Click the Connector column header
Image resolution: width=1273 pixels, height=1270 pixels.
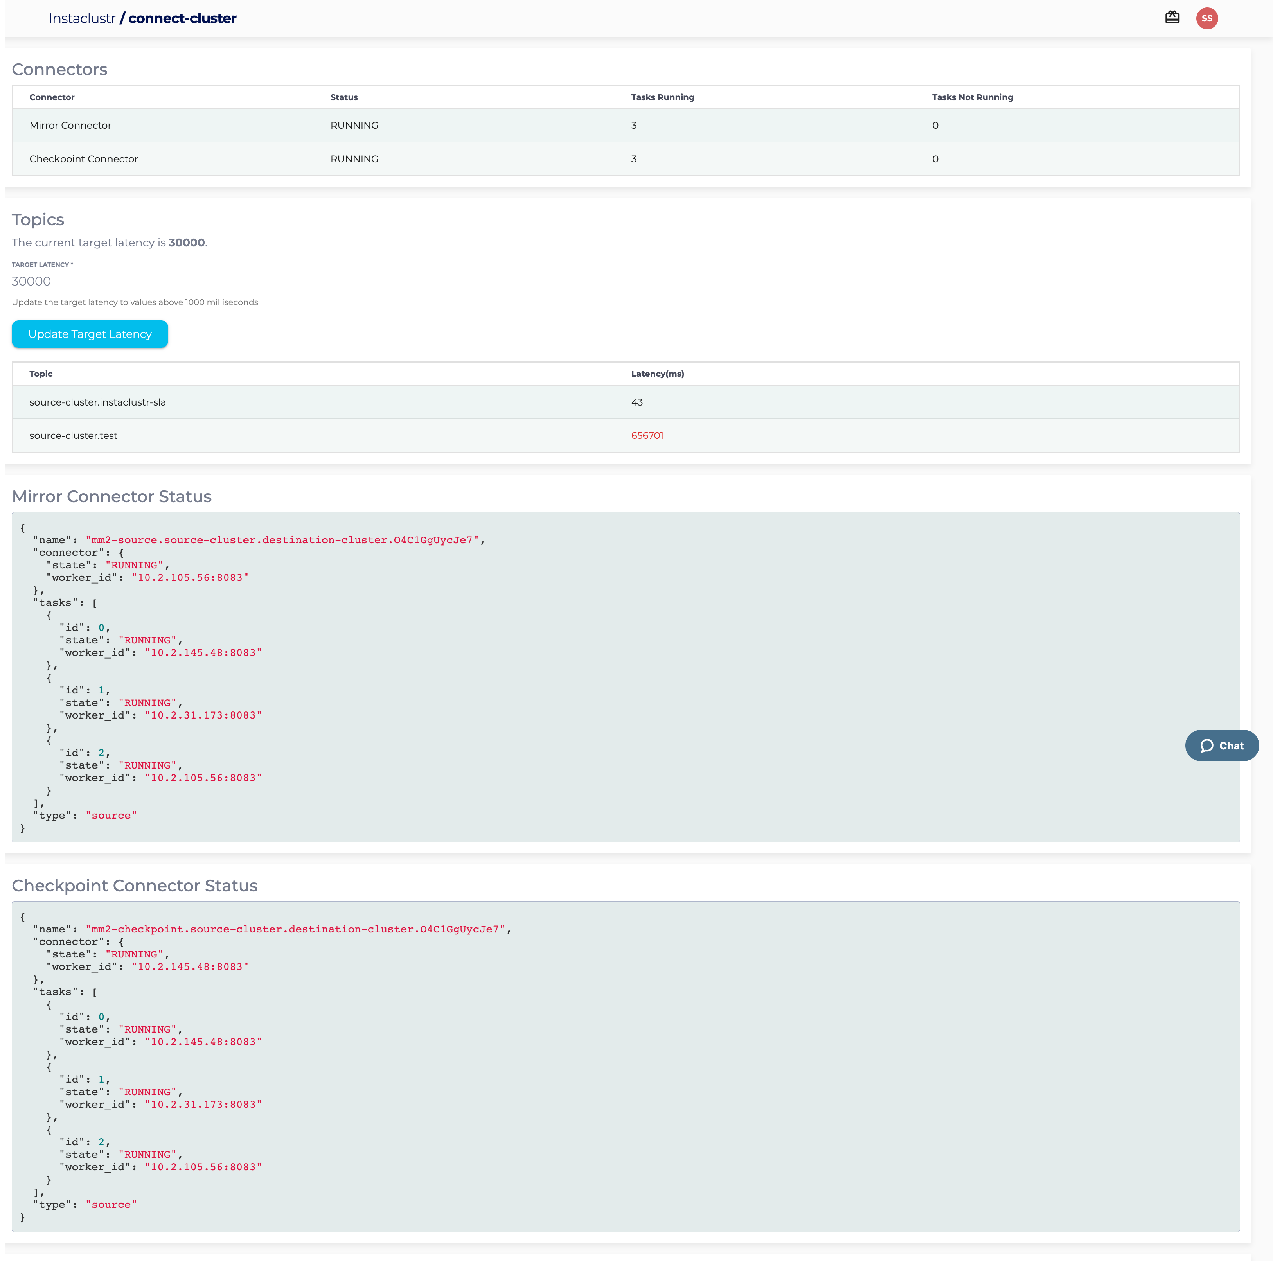[x=52, y=97]
